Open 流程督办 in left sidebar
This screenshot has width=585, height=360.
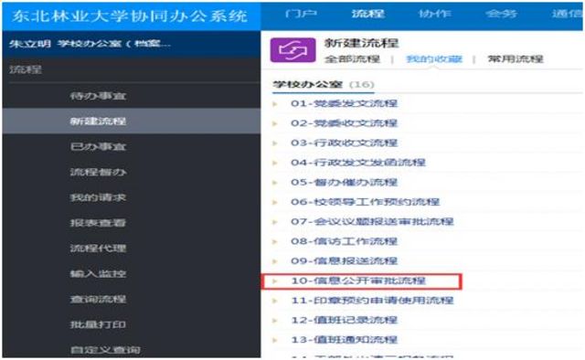point(98,172)
